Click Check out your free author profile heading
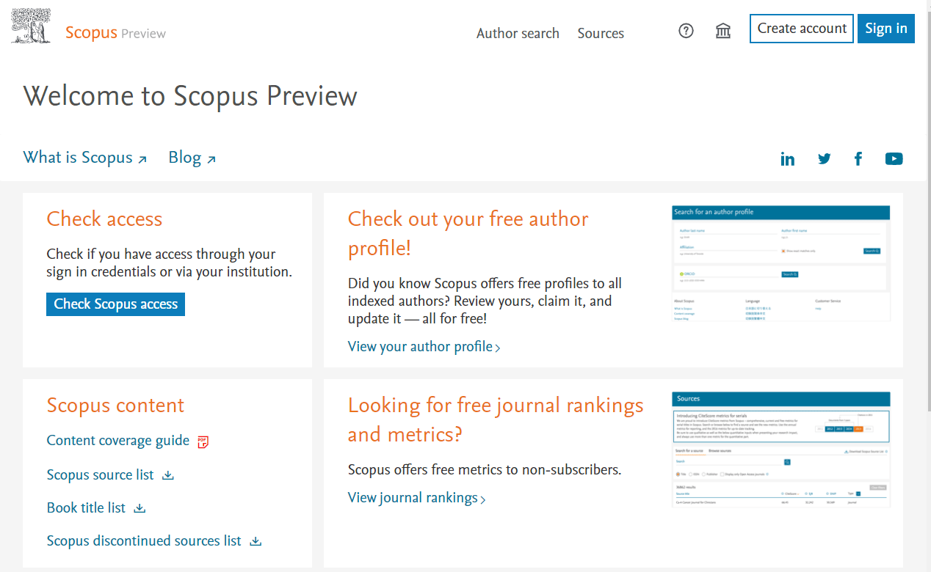The height and width of the screenshot is (572, 931). tap(468, 233)
